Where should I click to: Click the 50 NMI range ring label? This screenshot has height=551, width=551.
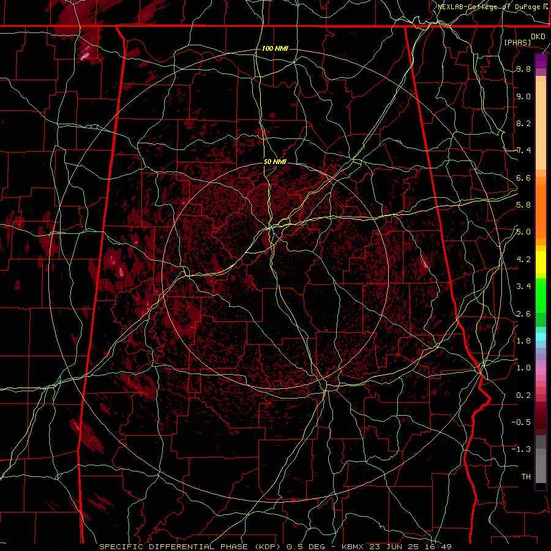pos(275,162)
